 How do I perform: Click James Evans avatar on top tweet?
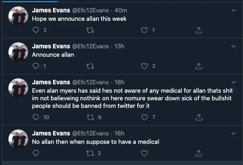(18, 16)
